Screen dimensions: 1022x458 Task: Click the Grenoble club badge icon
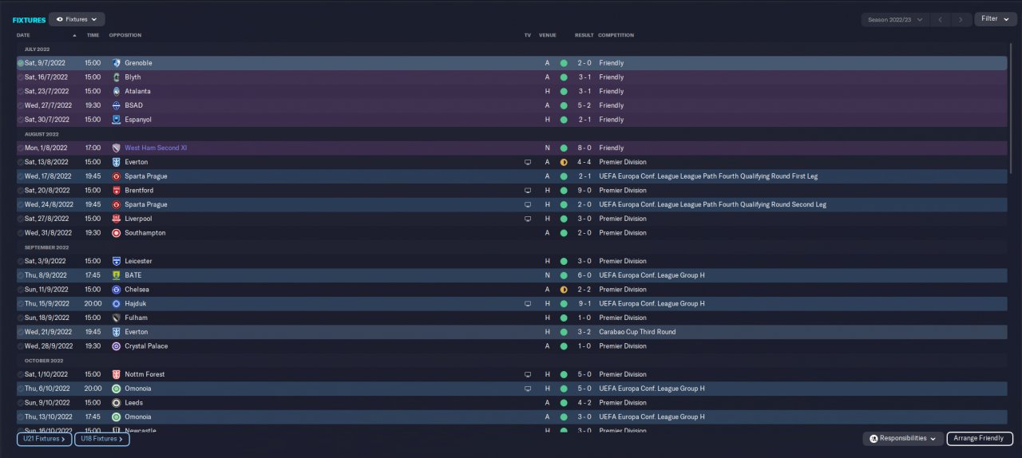[117, 63]
